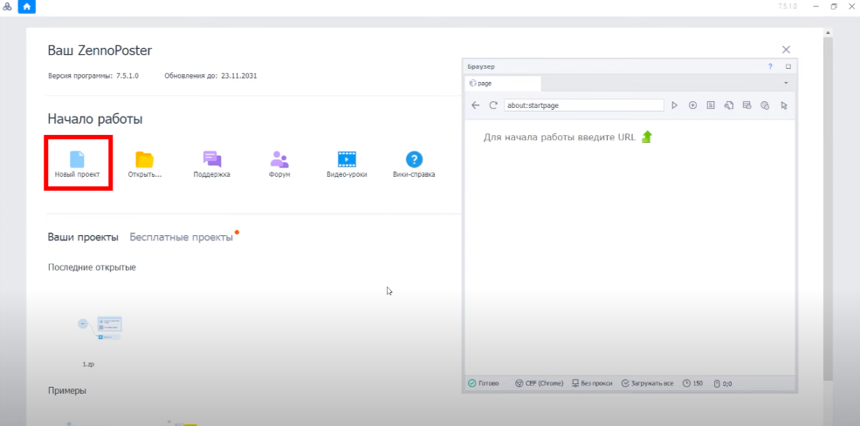860x426 pixels.
Task: Click the about:startpage address field
Action: click(583, 105)
